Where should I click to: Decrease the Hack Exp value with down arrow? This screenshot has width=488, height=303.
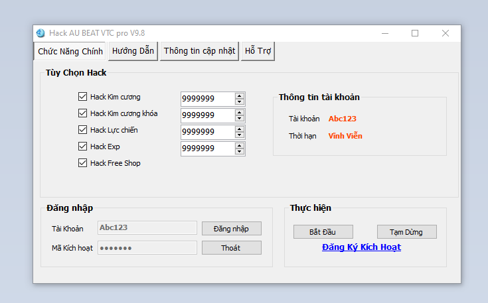tap(240, 152)
